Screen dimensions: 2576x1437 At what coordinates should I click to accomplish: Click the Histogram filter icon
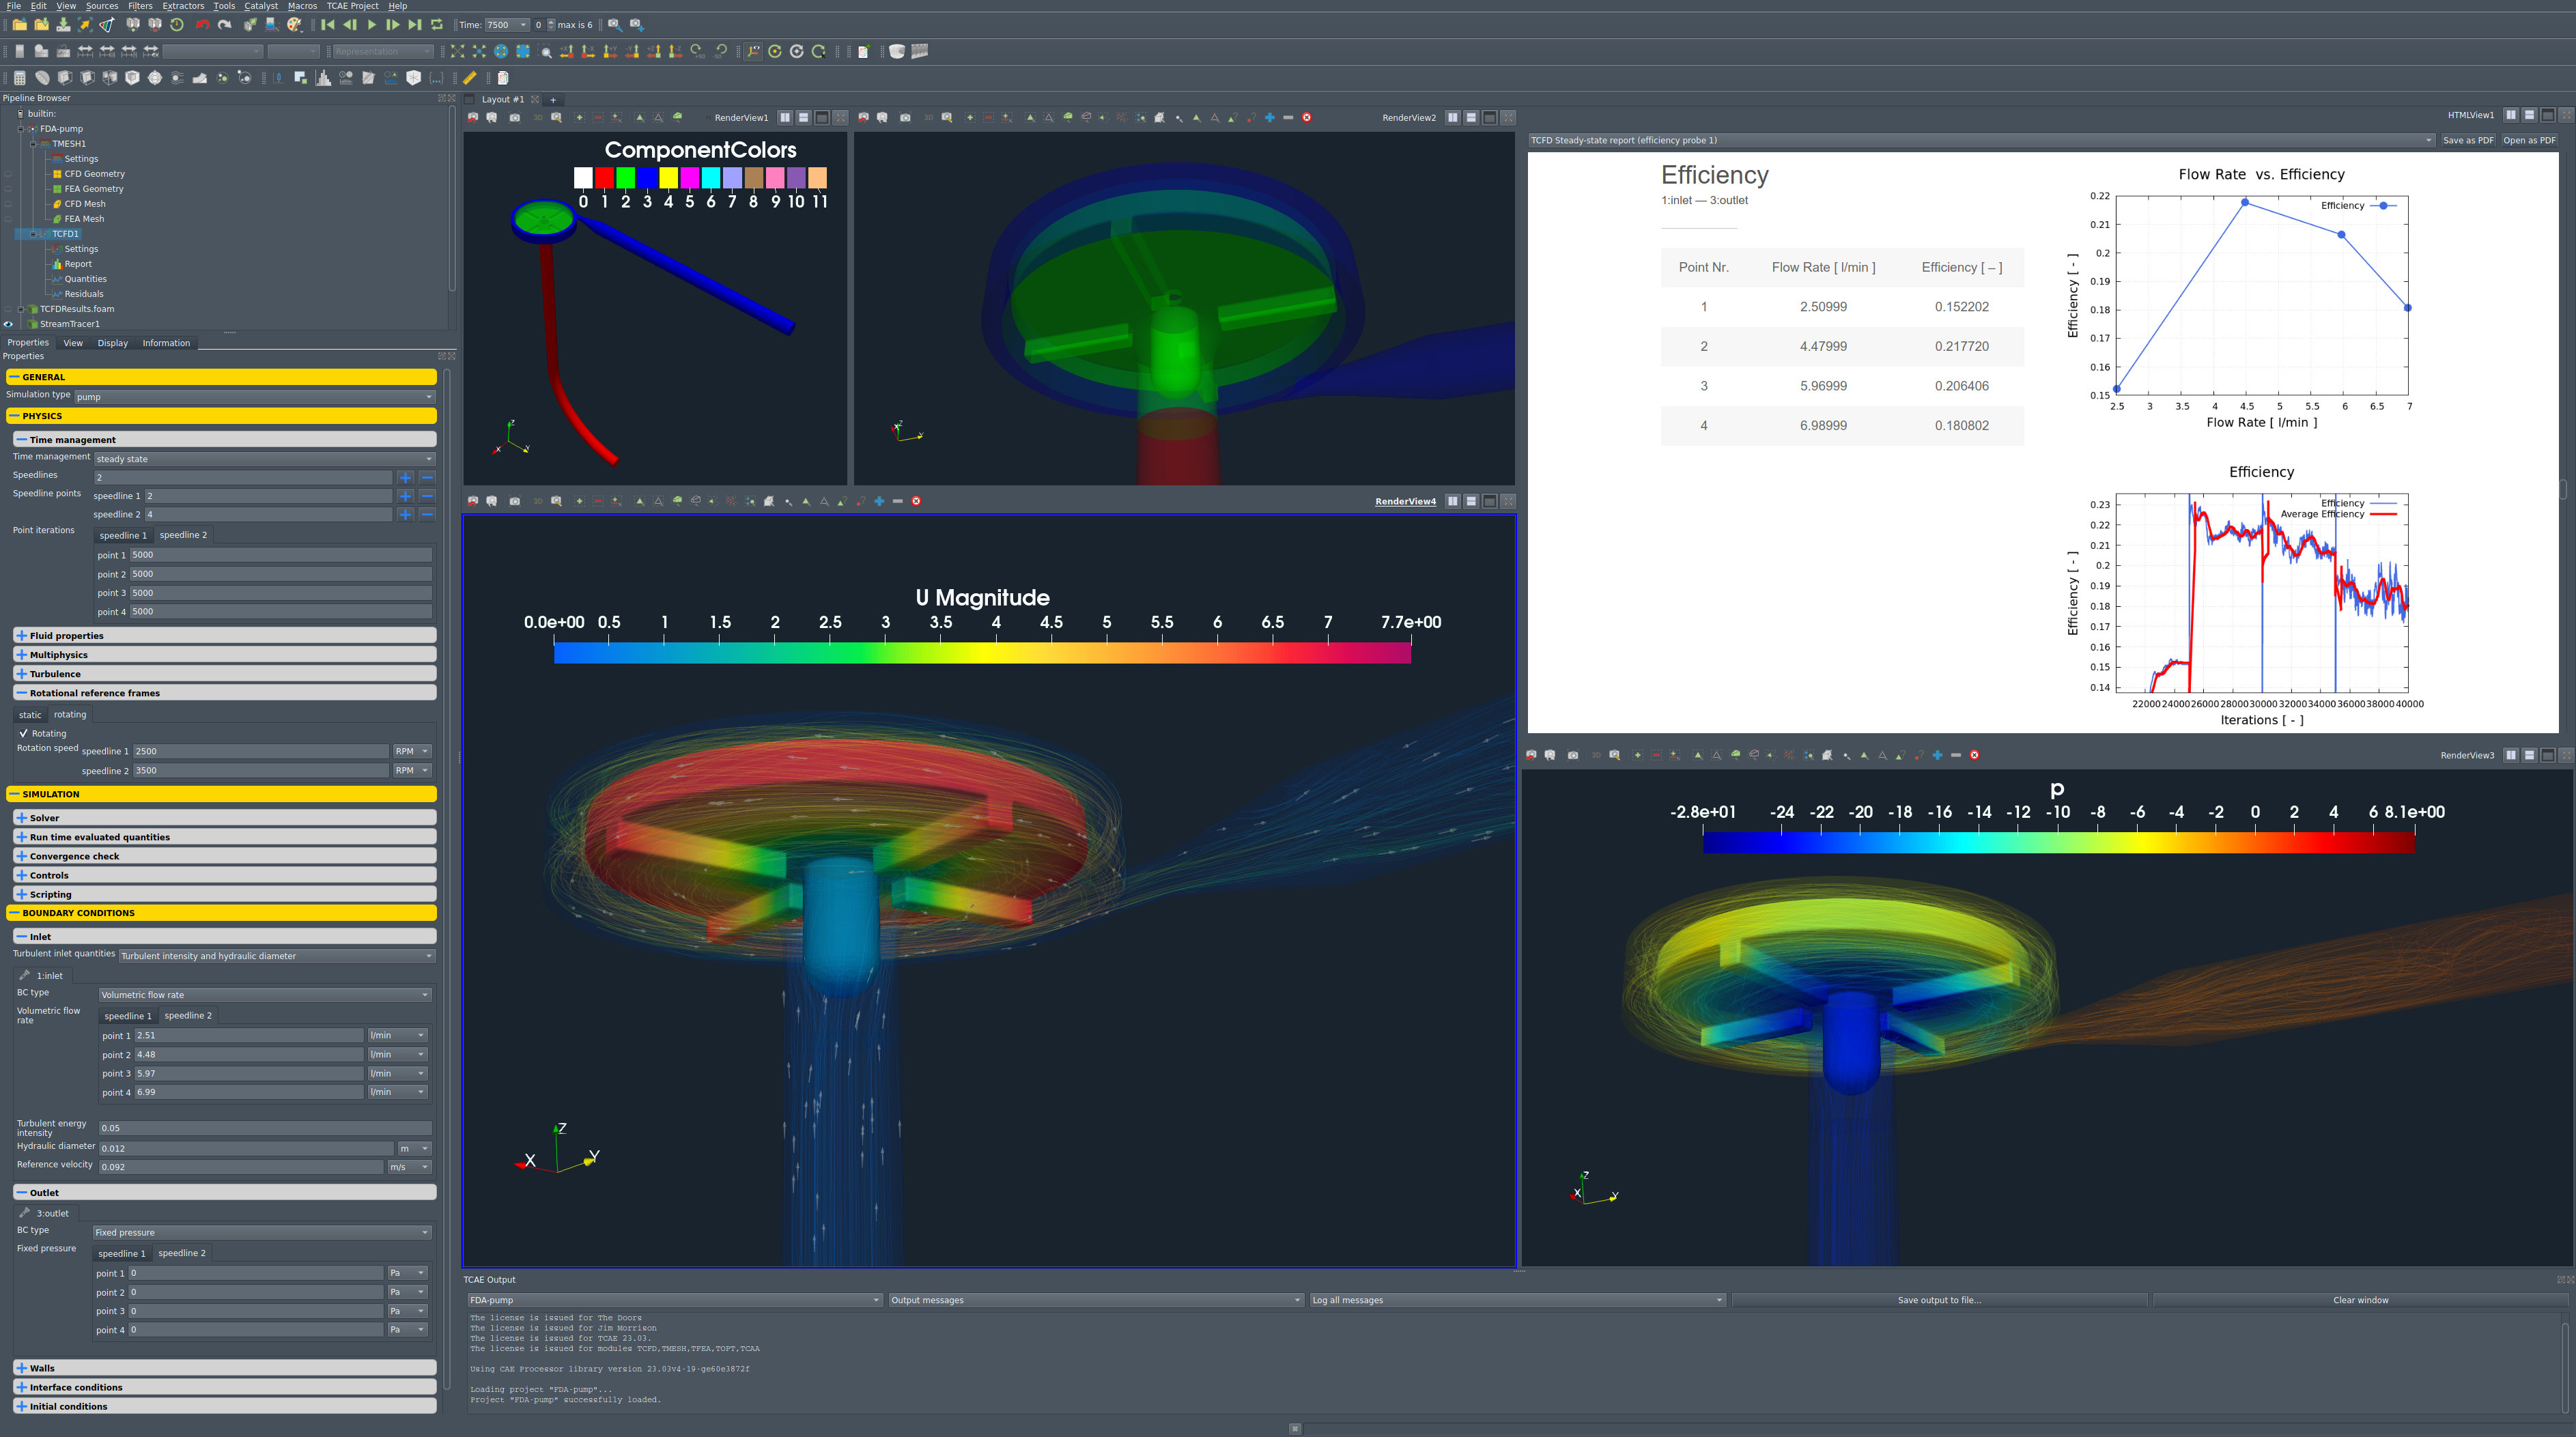coord(323,78)
